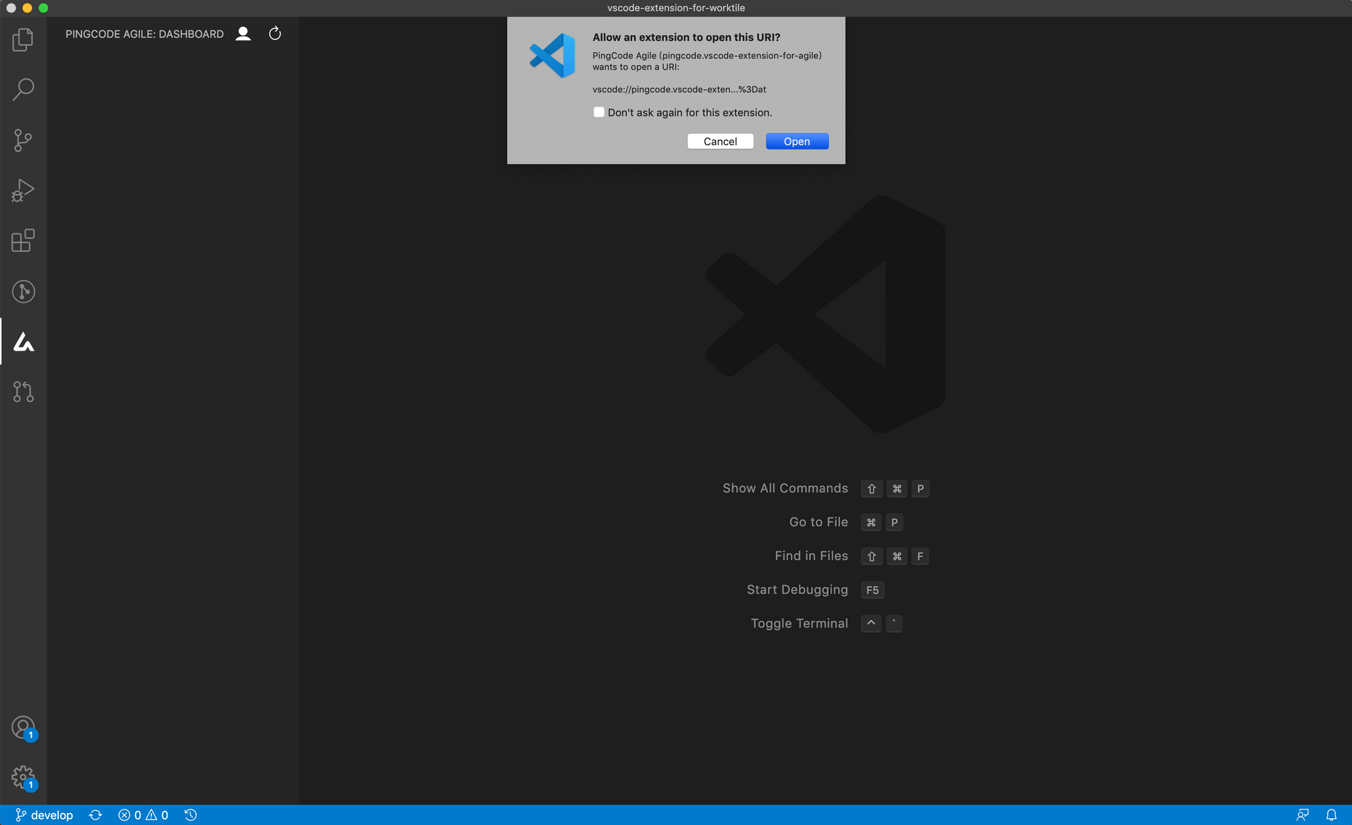Click the develop branch in status bar
This screenshot has width=1352, height=825.
tap(44, 815)
